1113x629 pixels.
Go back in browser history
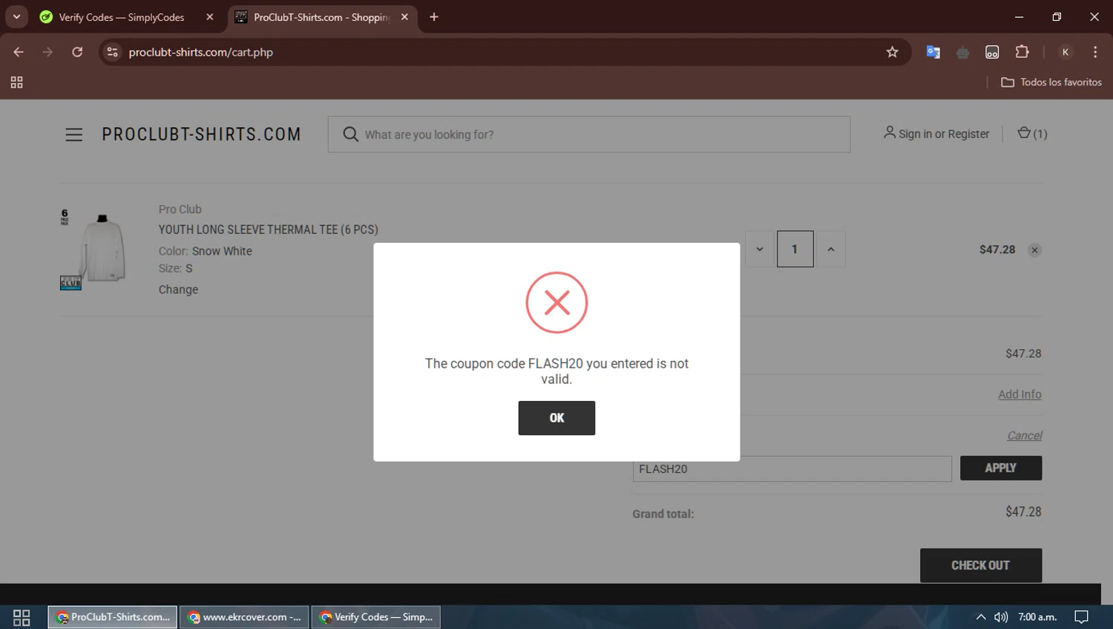pyautogui.click(x=19, y=52)
